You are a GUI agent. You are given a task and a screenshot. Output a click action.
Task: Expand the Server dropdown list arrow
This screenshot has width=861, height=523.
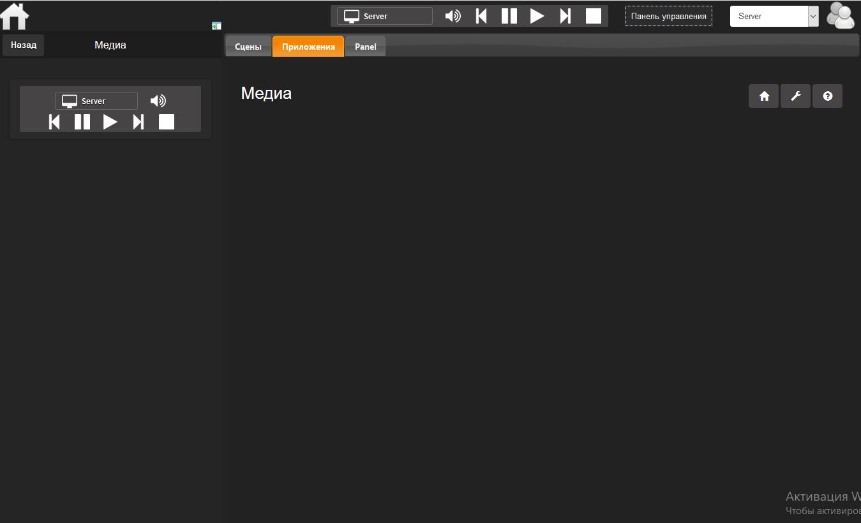(x=812, y=17)
